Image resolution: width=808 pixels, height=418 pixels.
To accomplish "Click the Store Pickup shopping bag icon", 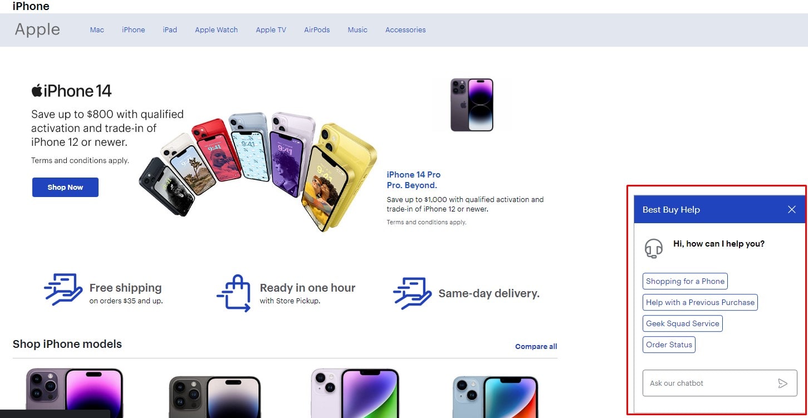I will click(x=234, y=293).
